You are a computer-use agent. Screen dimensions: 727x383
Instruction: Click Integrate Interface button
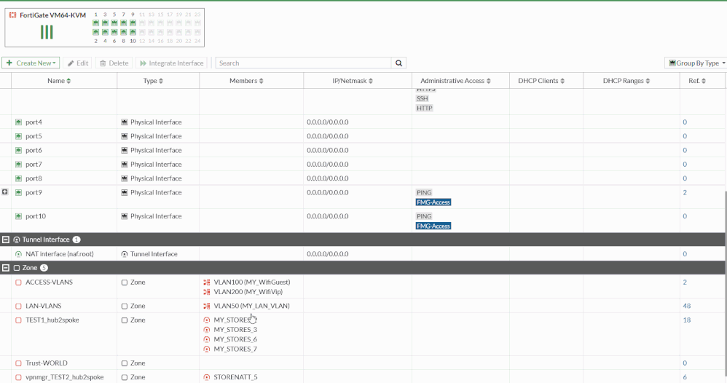171,63
